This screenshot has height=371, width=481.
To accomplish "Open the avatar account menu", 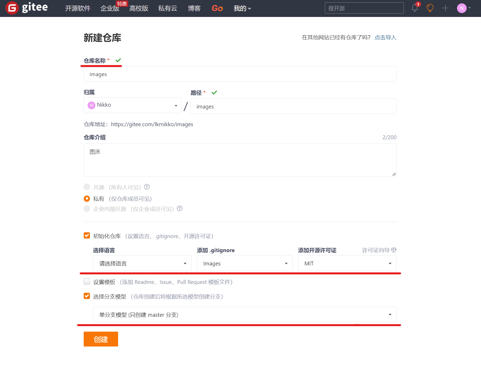I will [462, 8].
